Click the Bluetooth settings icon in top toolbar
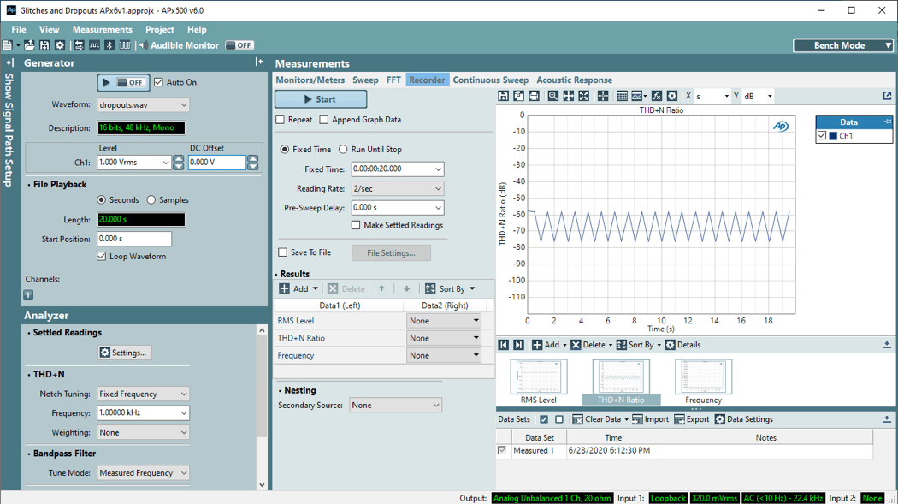Image resolution: width=898 pixels, height=504 pixels. (109, 45)
